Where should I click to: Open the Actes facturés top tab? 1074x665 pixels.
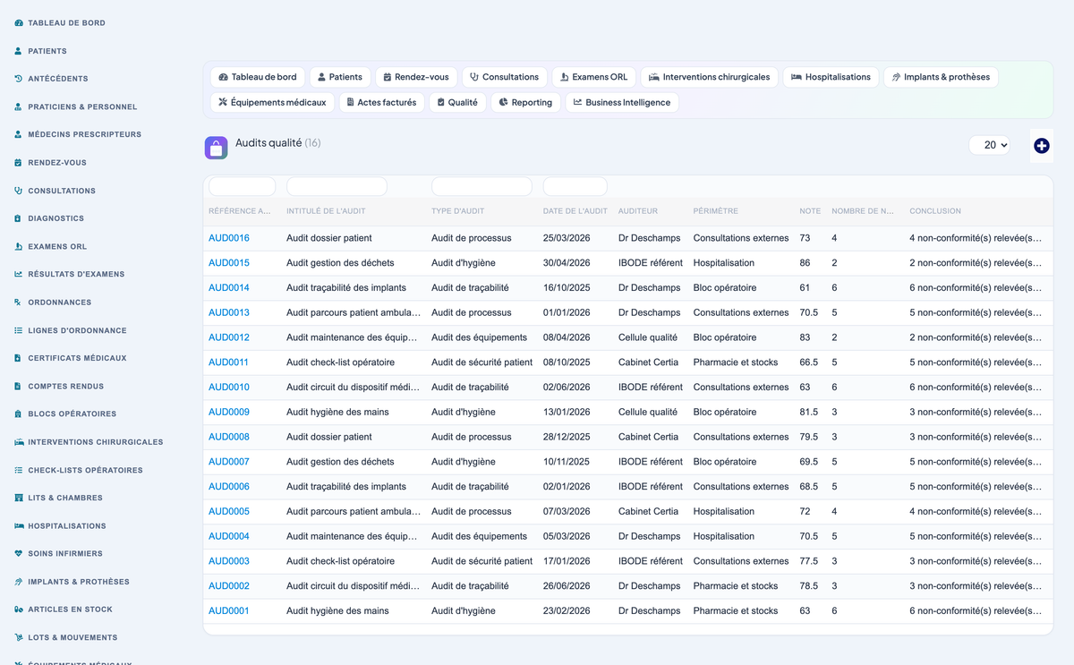point(381,102)
